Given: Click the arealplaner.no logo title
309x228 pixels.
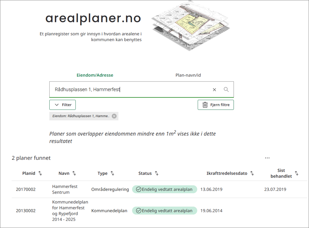Looking at the screenshot, I should pyautogui.click(x=93, y=18).
